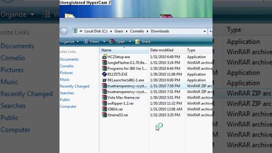Click the Share toolbar icon

(x=138, y=42)
